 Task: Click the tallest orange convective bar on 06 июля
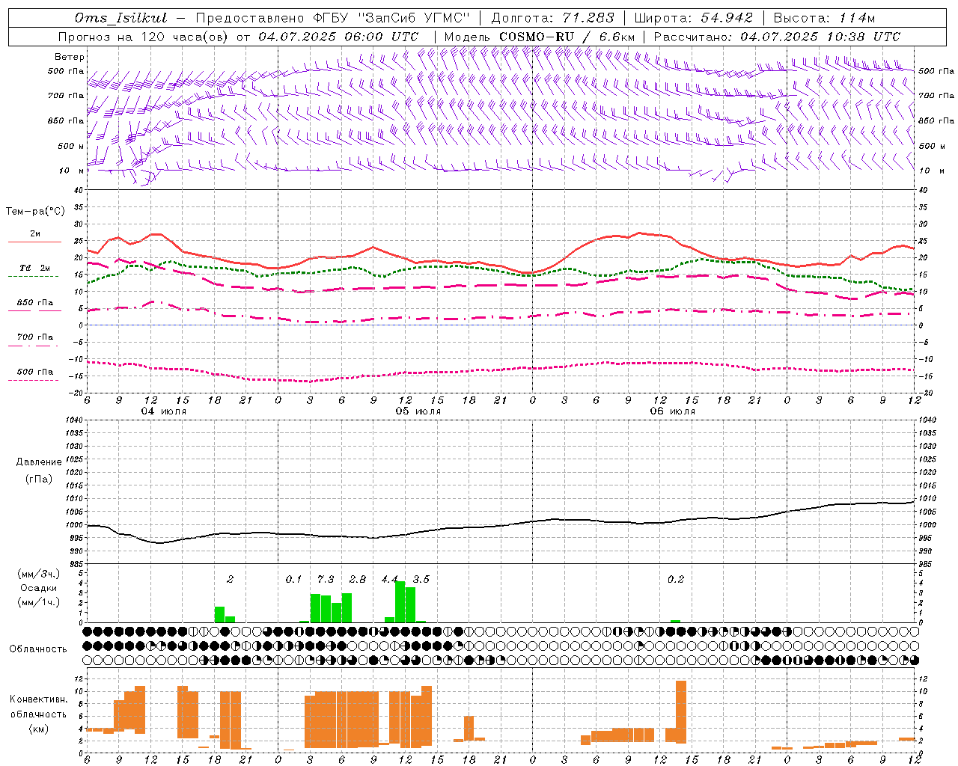pyautogui.click(x=681, y=711)
